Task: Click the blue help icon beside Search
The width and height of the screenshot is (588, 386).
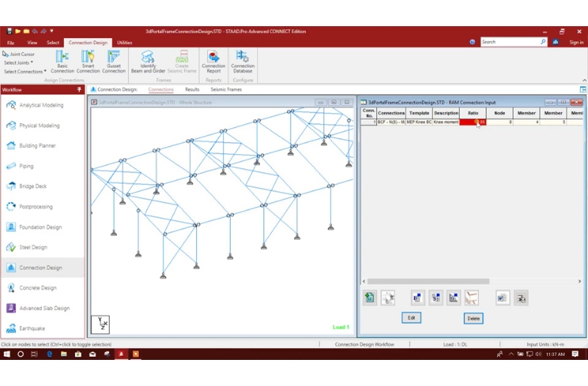Action: pyautogui.click(x=473, y=42)
